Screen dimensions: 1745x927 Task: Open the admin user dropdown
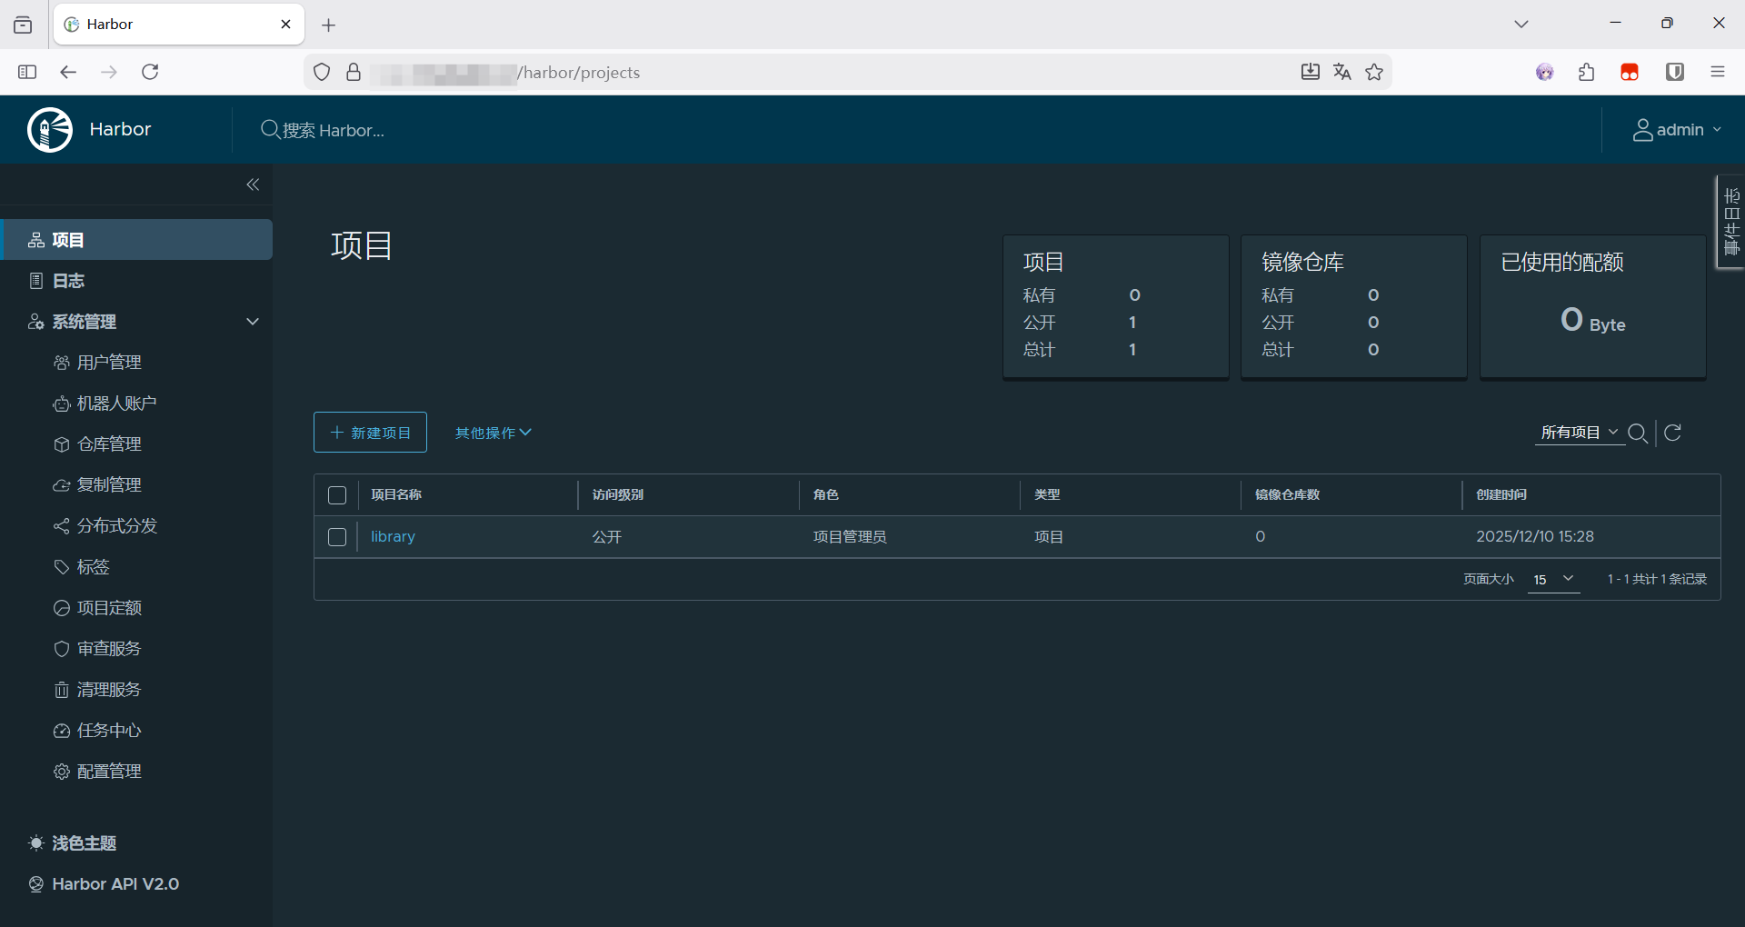pos(1677,130)
